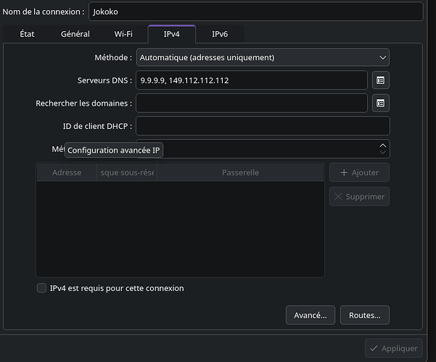This screenshot has height=362, width=436.
Task: Expand the combo box behind the tooltip
Action: point(263,149)
